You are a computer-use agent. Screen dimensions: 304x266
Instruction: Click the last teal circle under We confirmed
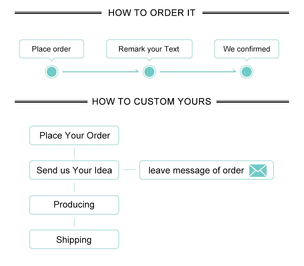[247, 72]
